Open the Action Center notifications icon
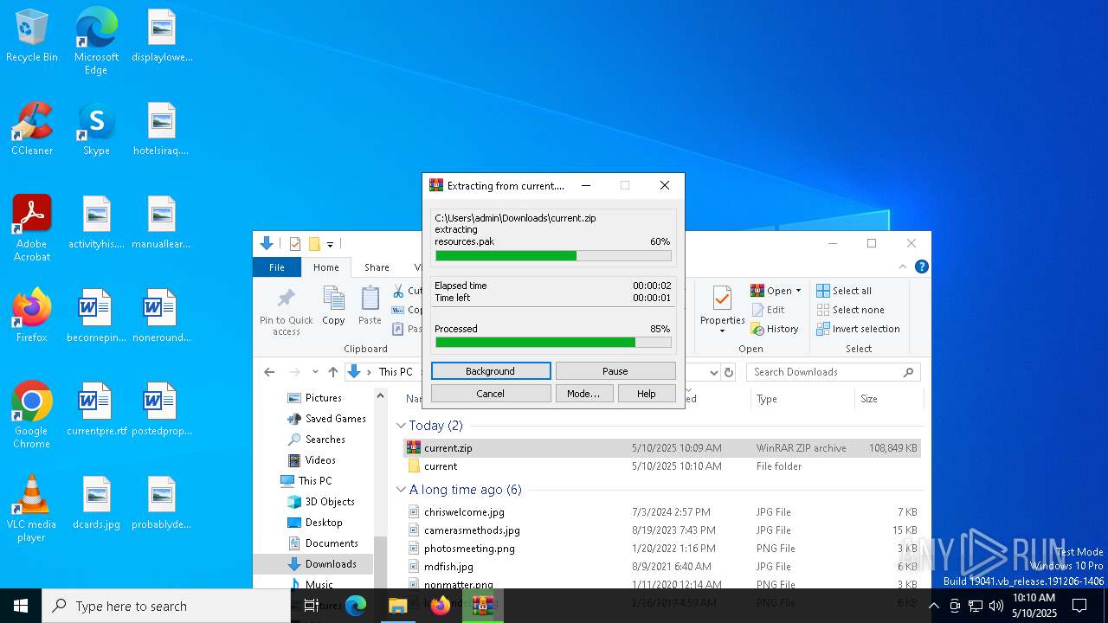Screen dimensions: 1108x623 pos(1079,606)
